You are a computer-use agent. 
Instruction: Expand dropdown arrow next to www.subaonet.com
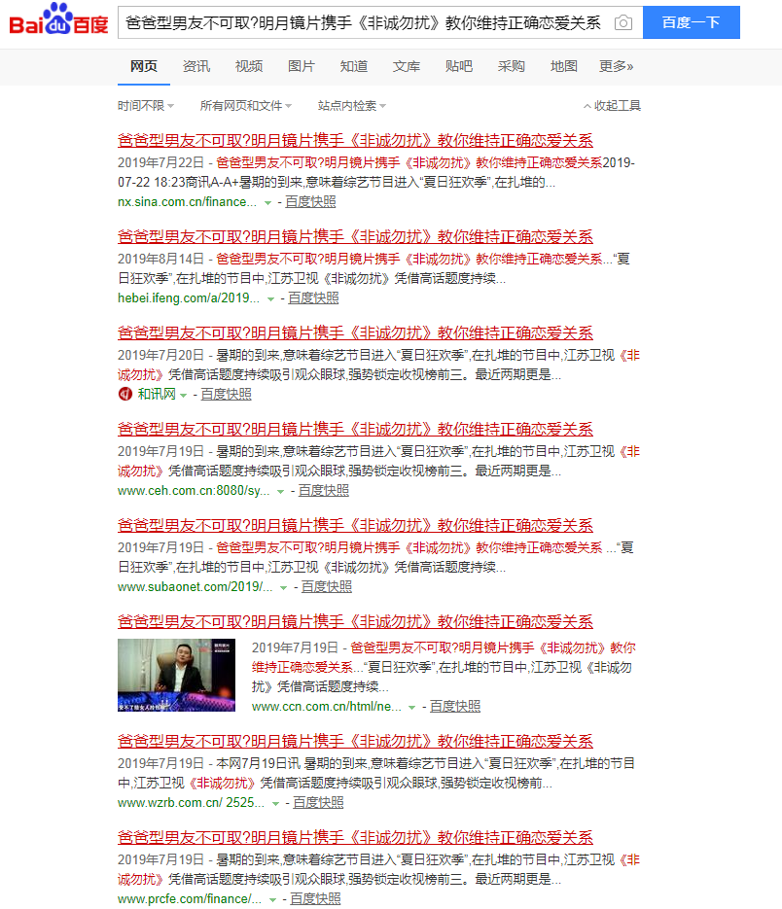coord(284,588)
